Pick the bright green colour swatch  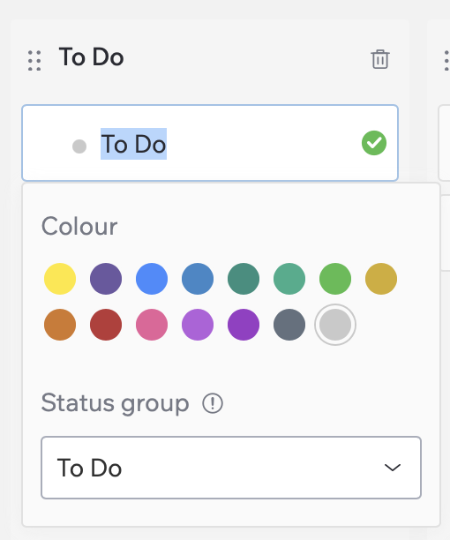335,279
